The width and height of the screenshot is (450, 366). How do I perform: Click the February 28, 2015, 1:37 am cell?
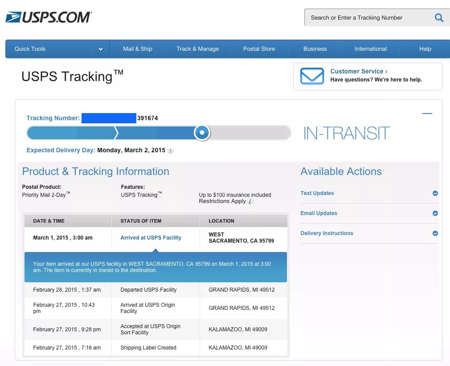66,290
